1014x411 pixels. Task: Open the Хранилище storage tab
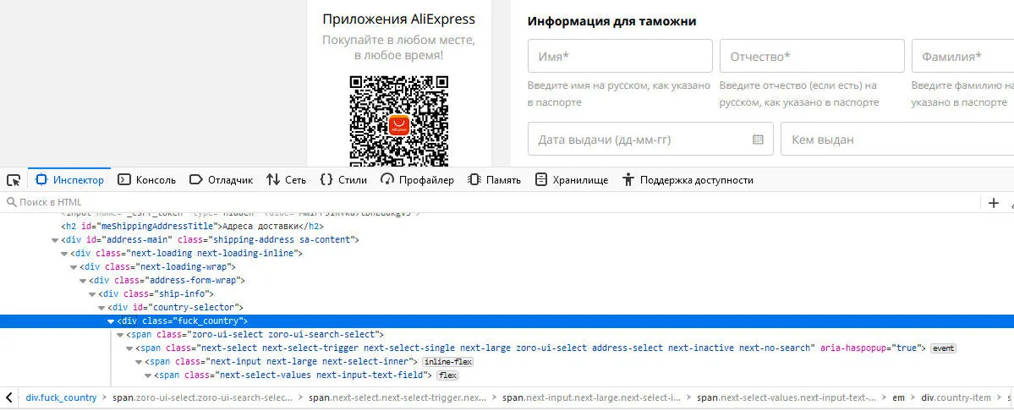point(572,180)
